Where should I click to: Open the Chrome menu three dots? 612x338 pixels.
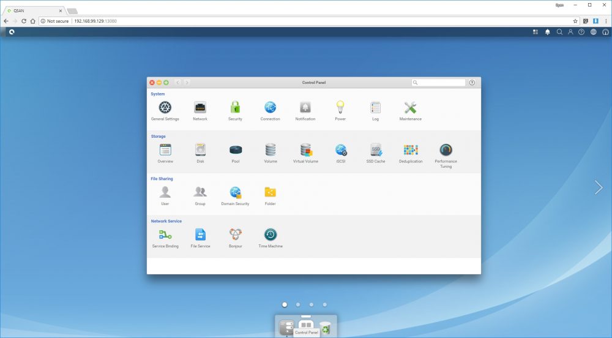[x=606, y=21]
